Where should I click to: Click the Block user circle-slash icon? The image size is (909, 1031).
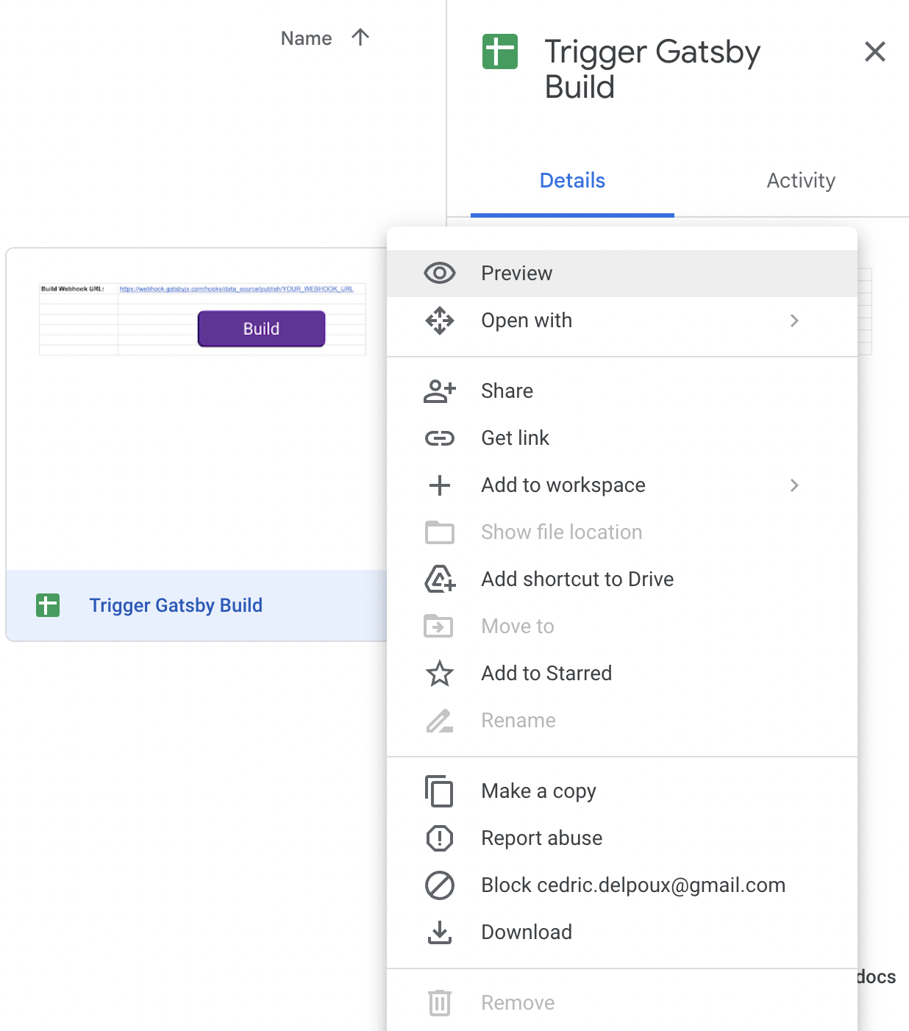coord(440,885)
